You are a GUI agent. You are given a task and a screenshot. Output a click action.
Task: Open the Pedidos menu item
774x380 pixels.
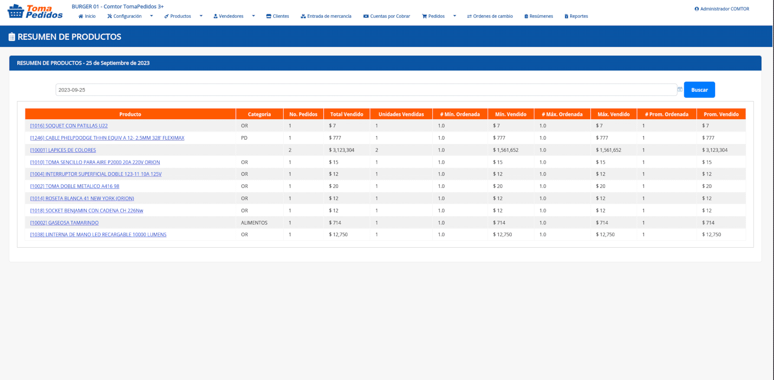pos(433,16)
